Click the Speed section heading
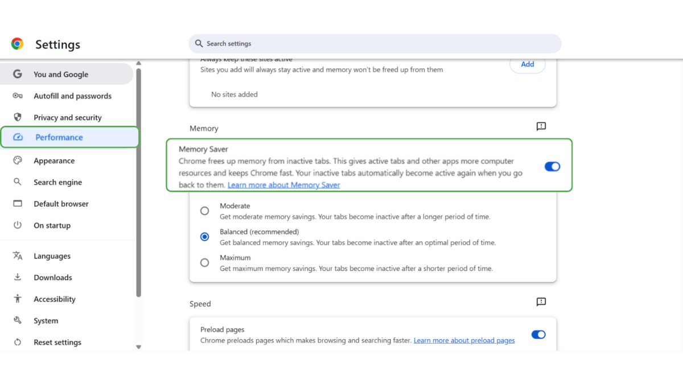 pos(200,304)
